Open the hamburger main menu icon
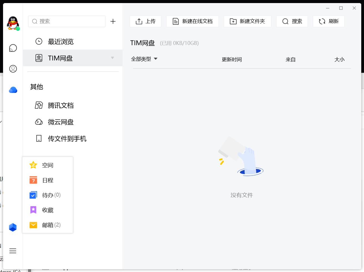This screenshot has height=272, width=364. tap(13, 251)
